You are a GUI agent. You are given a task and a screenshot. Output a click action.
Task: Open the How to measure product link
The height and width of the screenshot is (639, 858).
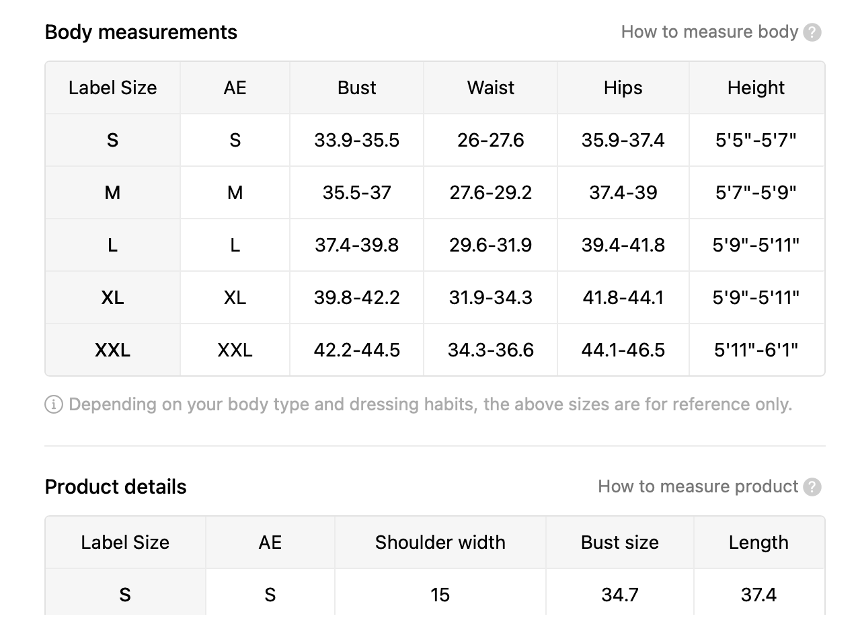pos(698,486)
